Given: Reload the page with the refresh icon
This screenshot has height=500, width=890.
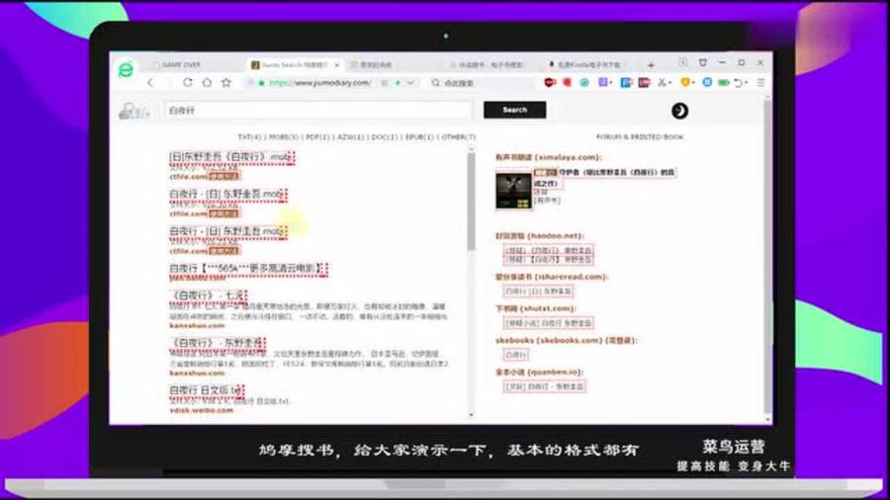Looking at the screenshot, I should (x=188, y=83).
